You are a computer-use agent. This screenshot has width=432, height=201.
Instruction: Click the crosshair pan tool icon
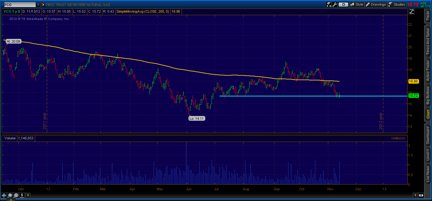(x=3, y=195)
